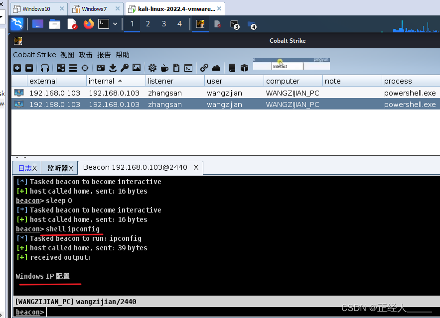Switch to workspace 4

(x=179, y=24)
